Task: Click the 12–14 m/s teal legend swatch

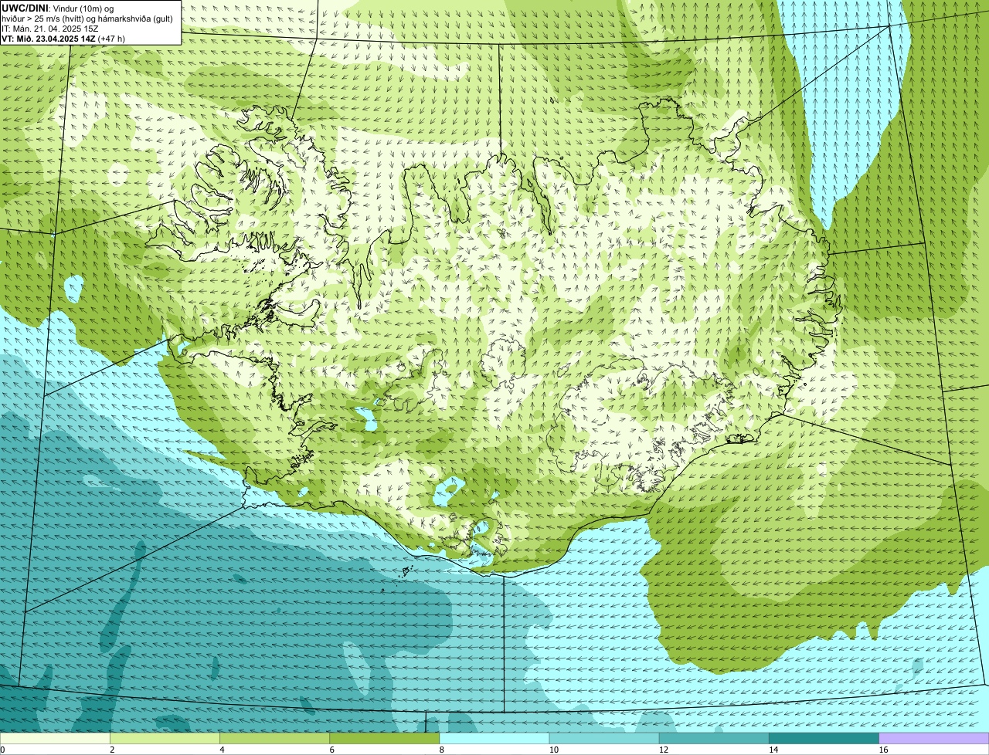Action: [x=714, y=738]
